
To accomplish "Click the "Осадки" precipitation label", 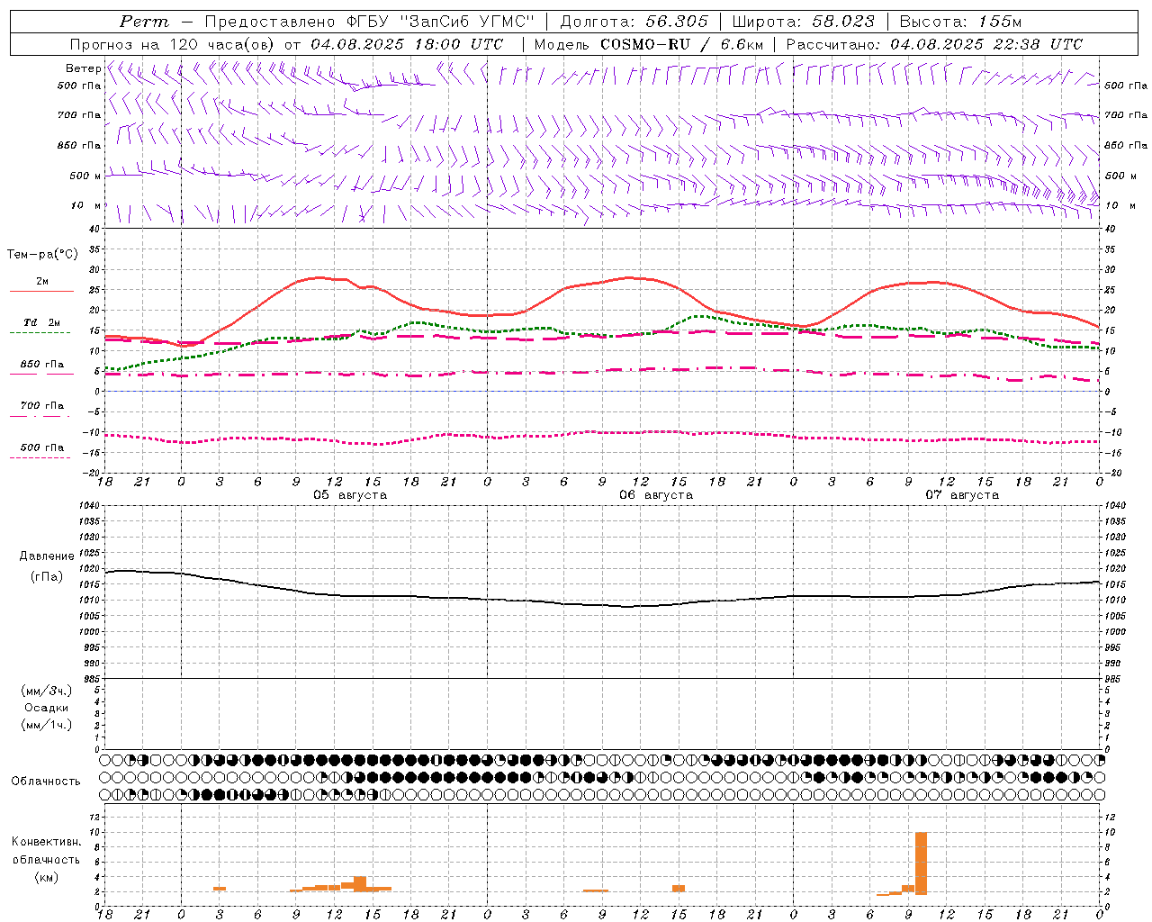I will pyautogui.click(x=47, y=708).
